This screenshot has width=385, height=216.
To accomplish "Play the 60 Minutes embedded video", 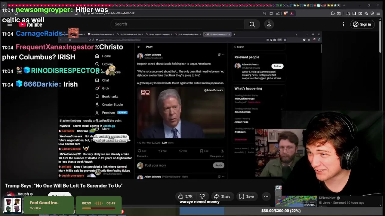I will pyautogui.click(x=181, y=112).
